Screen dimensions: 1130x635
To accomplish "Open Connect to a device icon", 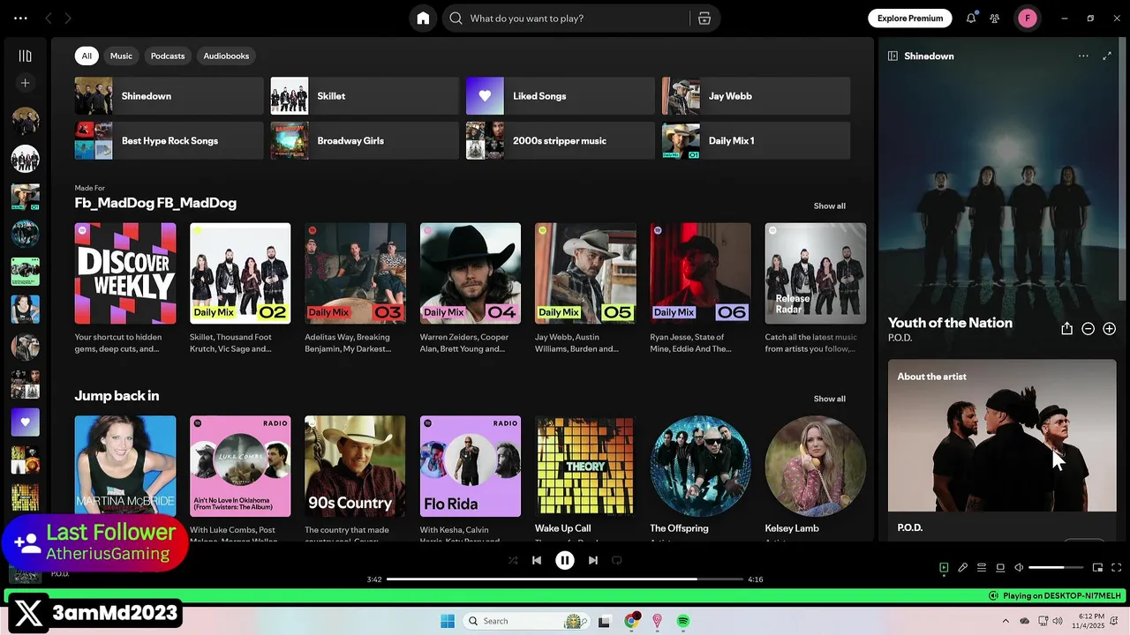I will coord(1000,568).
